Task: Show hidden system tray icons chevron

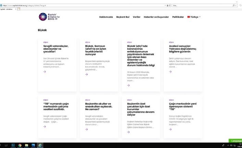Action: 228,145
